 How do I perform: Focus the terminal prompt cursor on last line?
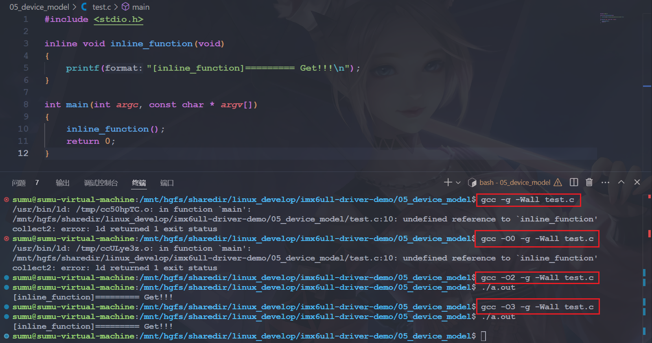click(484, 336)
